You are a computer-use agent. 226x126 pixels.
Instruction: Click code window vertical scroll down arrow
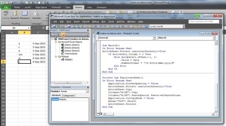(216, 111)
